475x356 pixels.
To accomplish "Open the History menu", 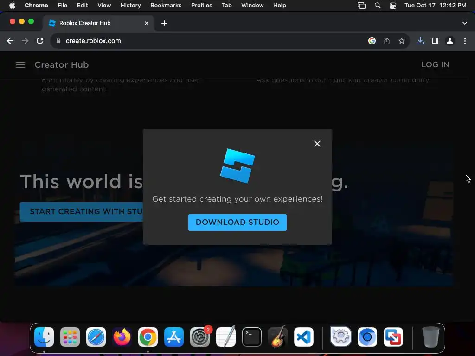I will [x=130, y=6].
